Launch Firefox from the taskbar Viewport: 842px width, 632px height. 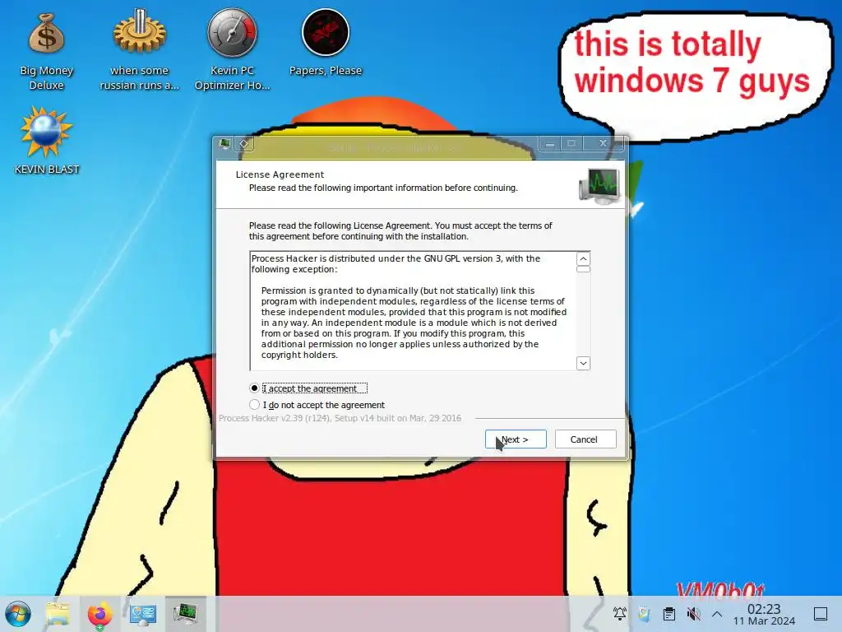pos(99,614)
